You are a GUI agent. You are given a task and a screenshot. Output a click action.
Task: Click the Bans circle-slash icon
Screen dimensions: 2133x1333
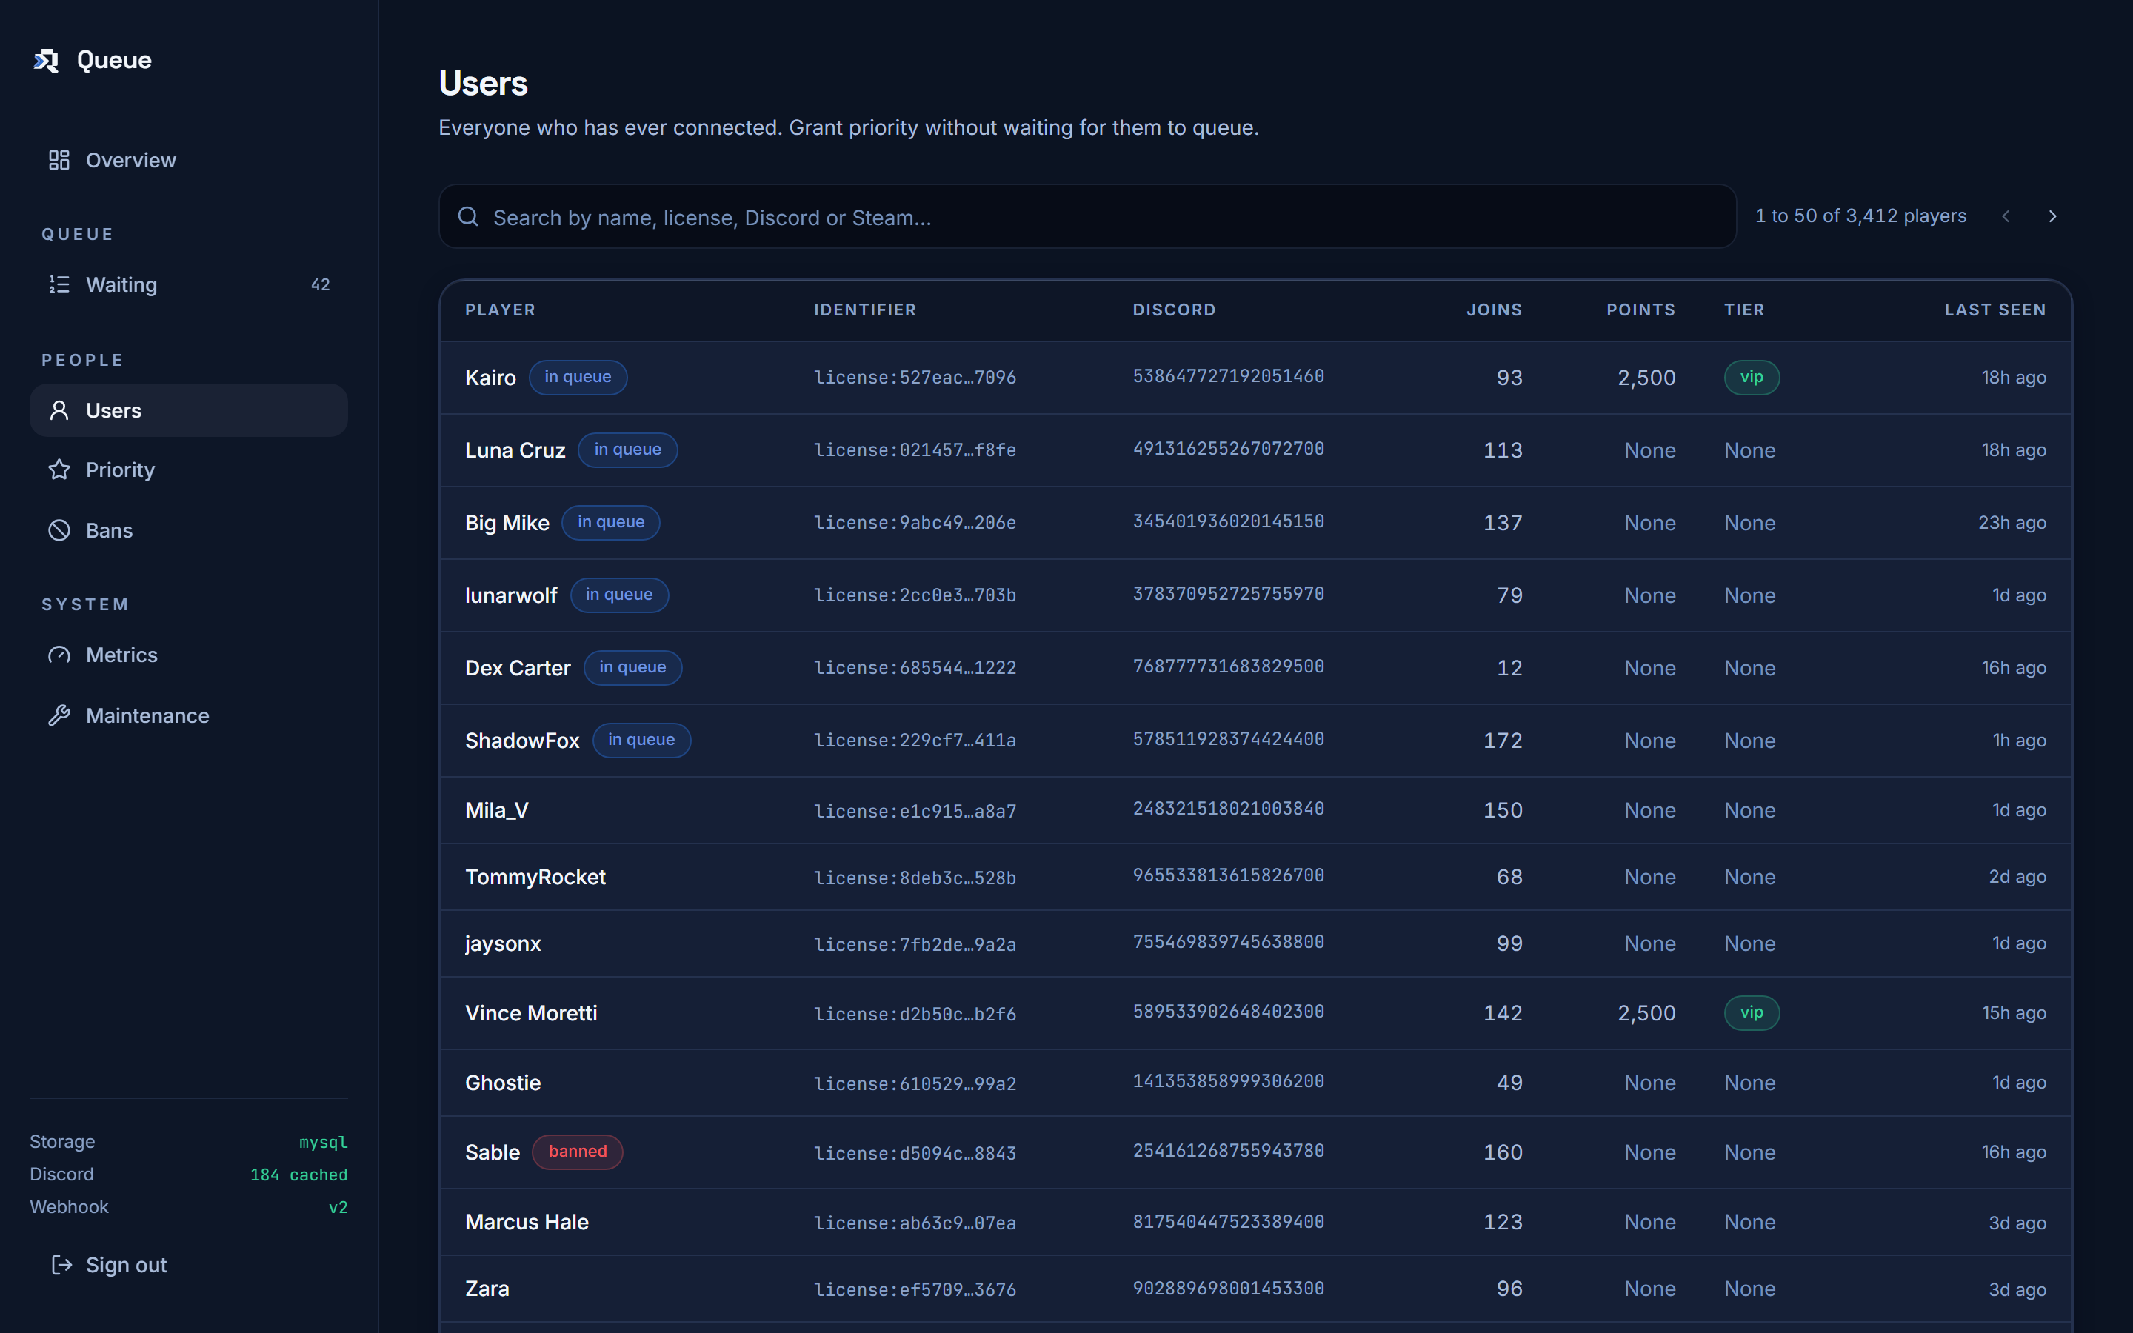pyautogui.click(x=59, y=531)
